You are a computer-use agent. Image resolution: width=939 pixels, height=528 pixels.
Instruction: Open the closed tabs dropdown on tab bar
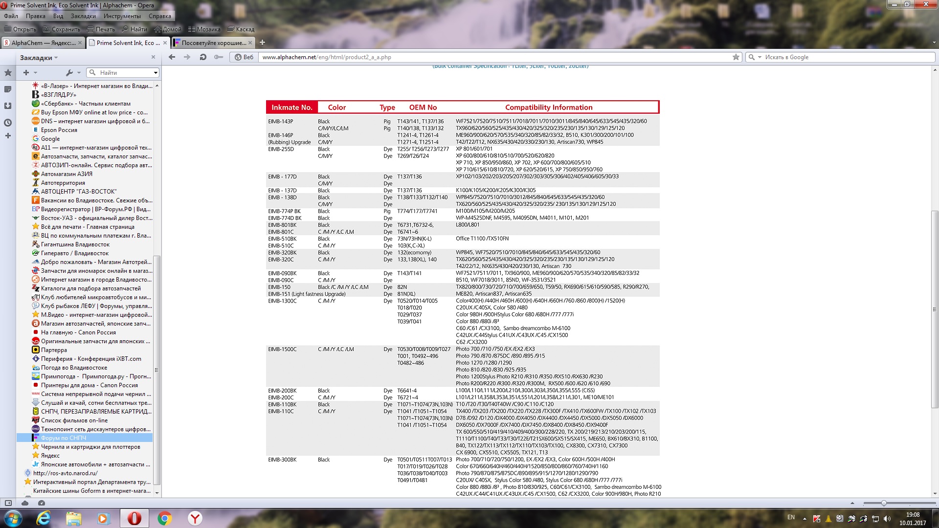(934, 43)
